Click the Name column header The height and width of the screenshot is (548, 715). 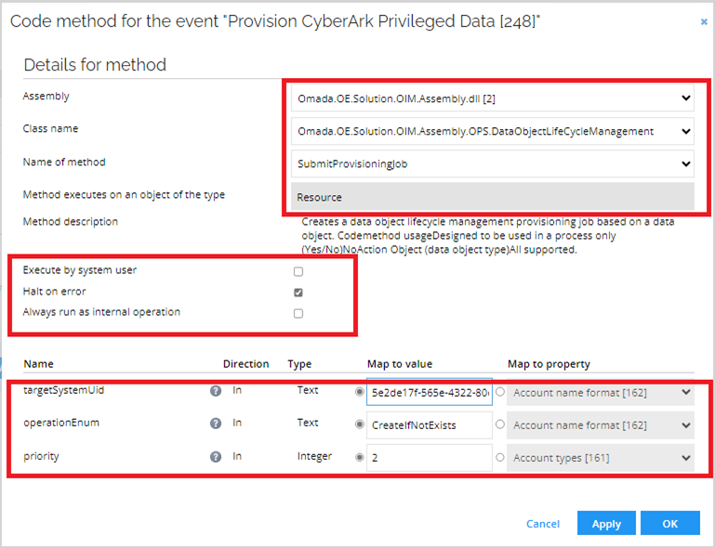click(x=39, y=364)
